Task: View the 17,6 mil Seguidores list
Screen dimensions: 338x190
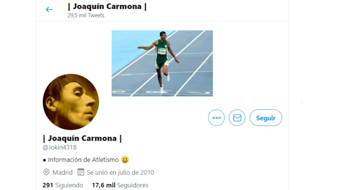Action: (120, 185)
